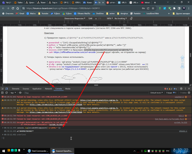
Task: Expand the tab search chevron in title bar
Action: tap(168, 2)
